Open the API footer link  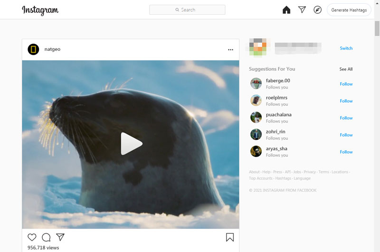point(288,172)
